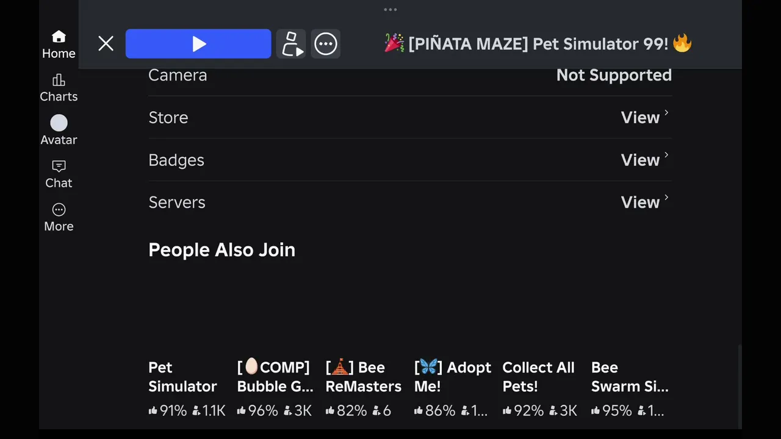
Task: View the Store row
Action: tap(410, 117)
